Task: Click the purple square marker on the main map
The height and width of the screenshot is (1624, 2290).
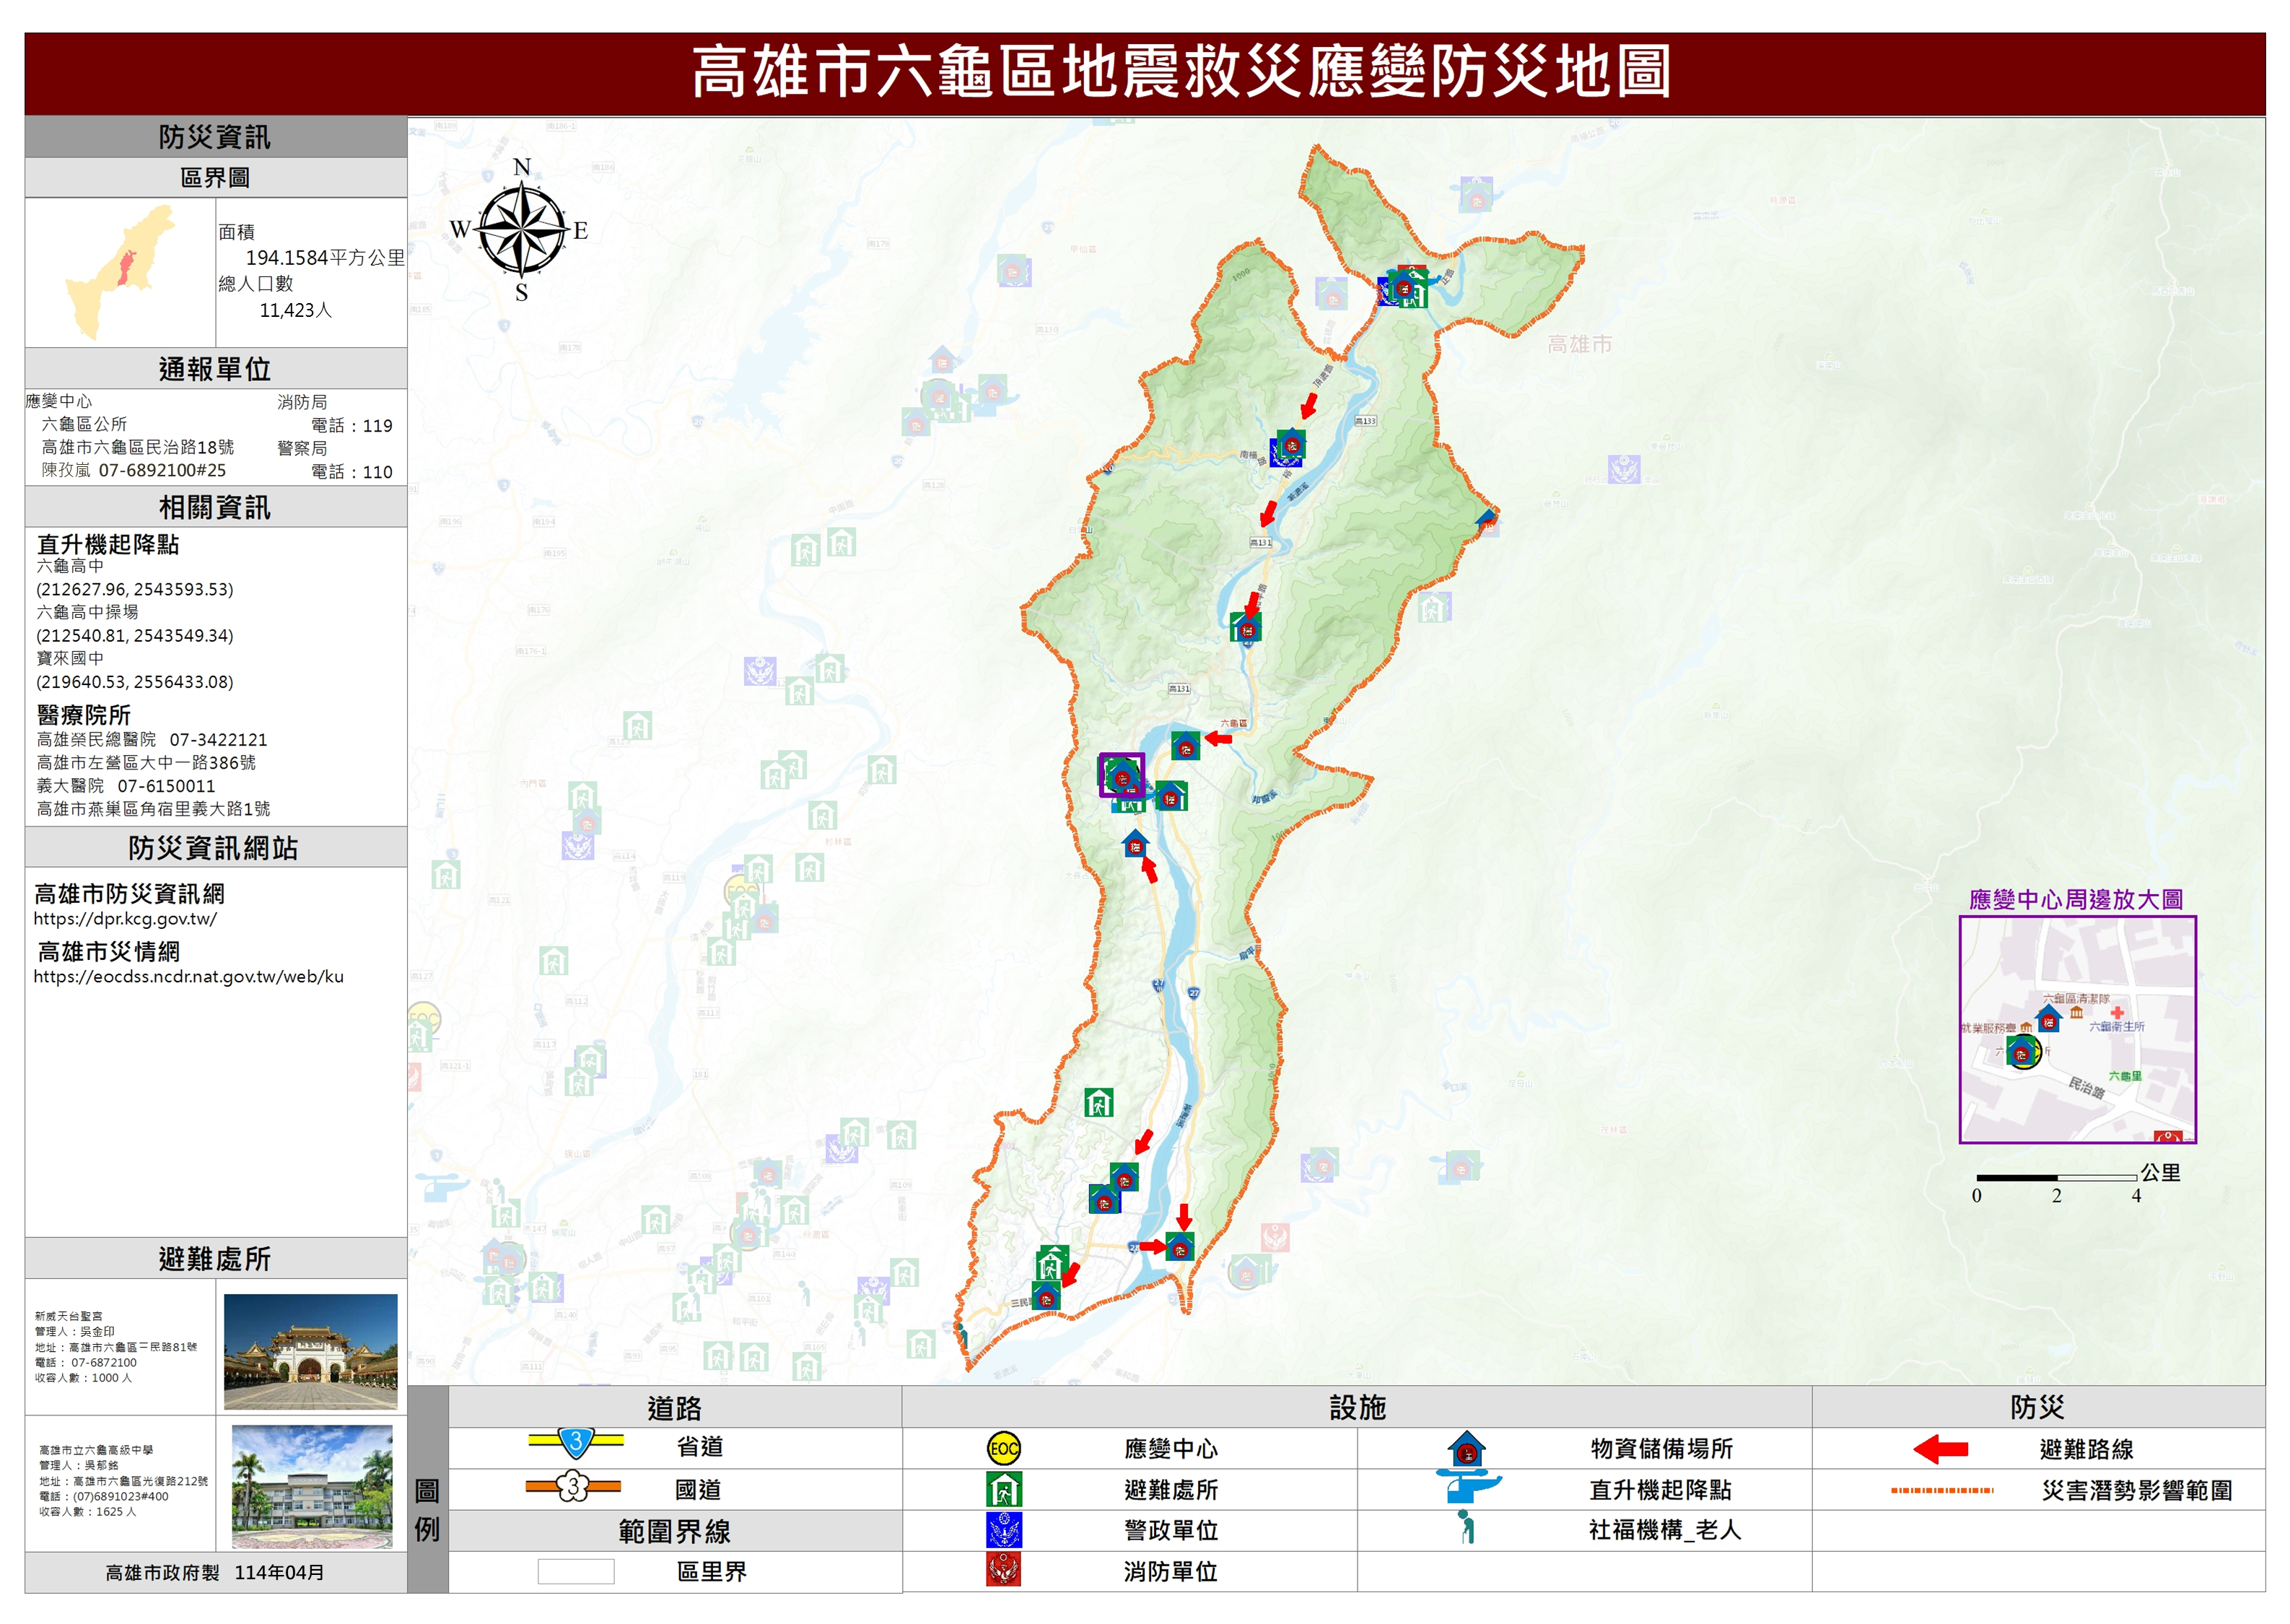Action: (1121, 775)
